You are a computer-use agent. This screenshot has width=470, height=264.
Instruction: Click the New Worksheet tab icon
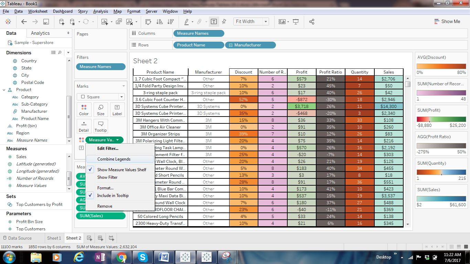point(89,238)
